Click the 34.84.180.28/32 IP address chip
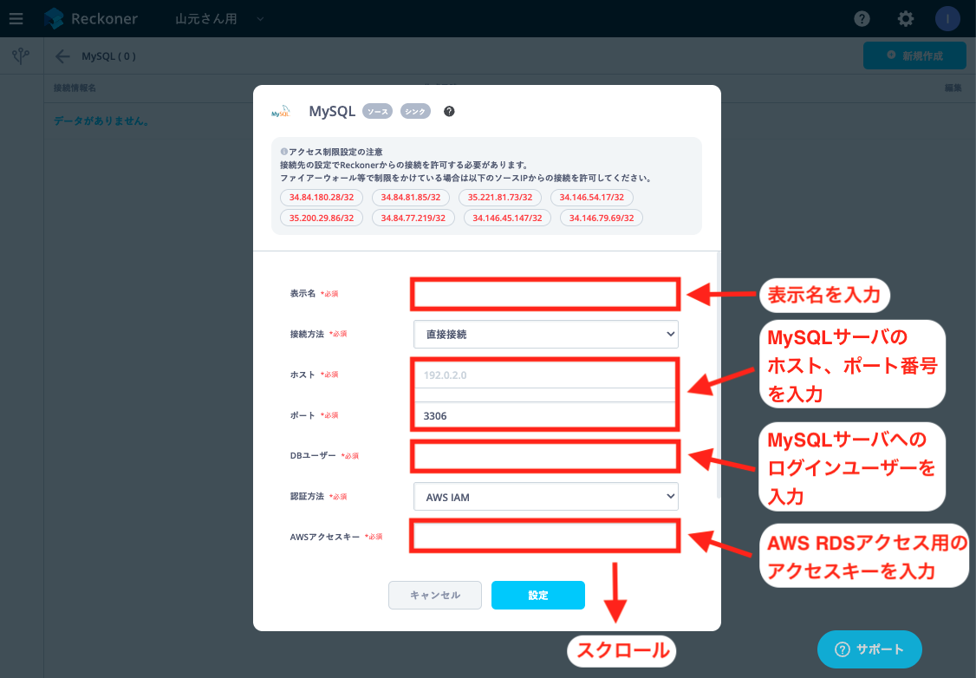Image resolution: width=976 pixels, height=678 pixels. point(322,198)
